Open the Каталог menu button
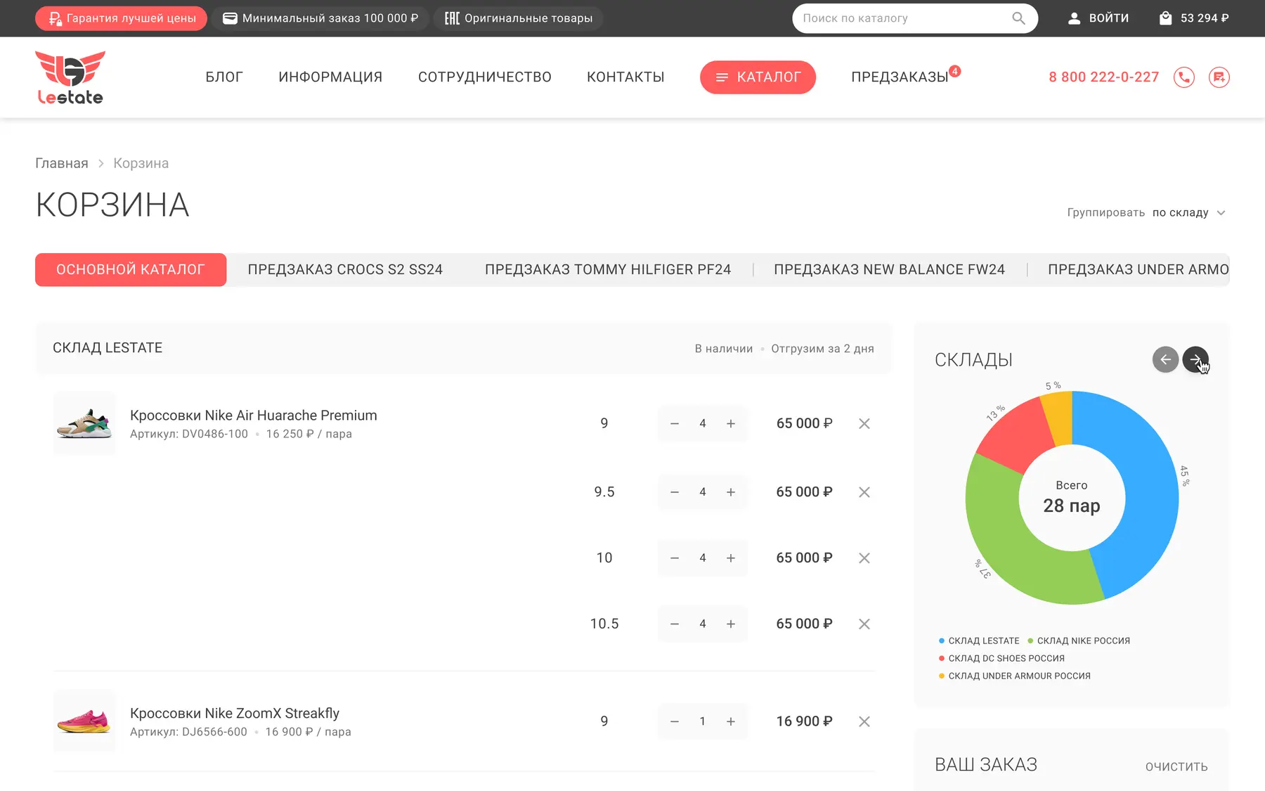The height and width of the screenshot is (791, 1265). pyautogui.click(x=758, y=77)
